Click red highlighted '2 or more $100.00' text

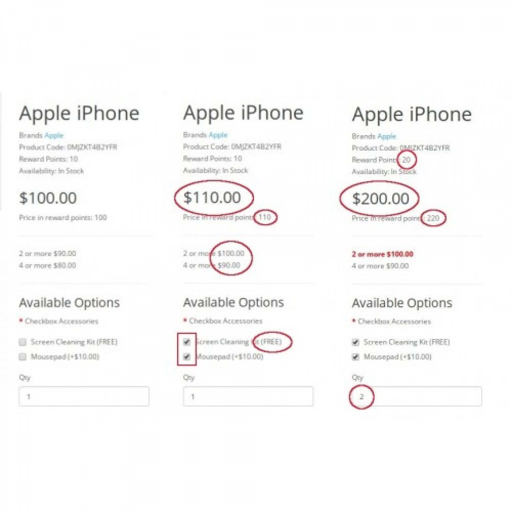[x=383, y=254]
